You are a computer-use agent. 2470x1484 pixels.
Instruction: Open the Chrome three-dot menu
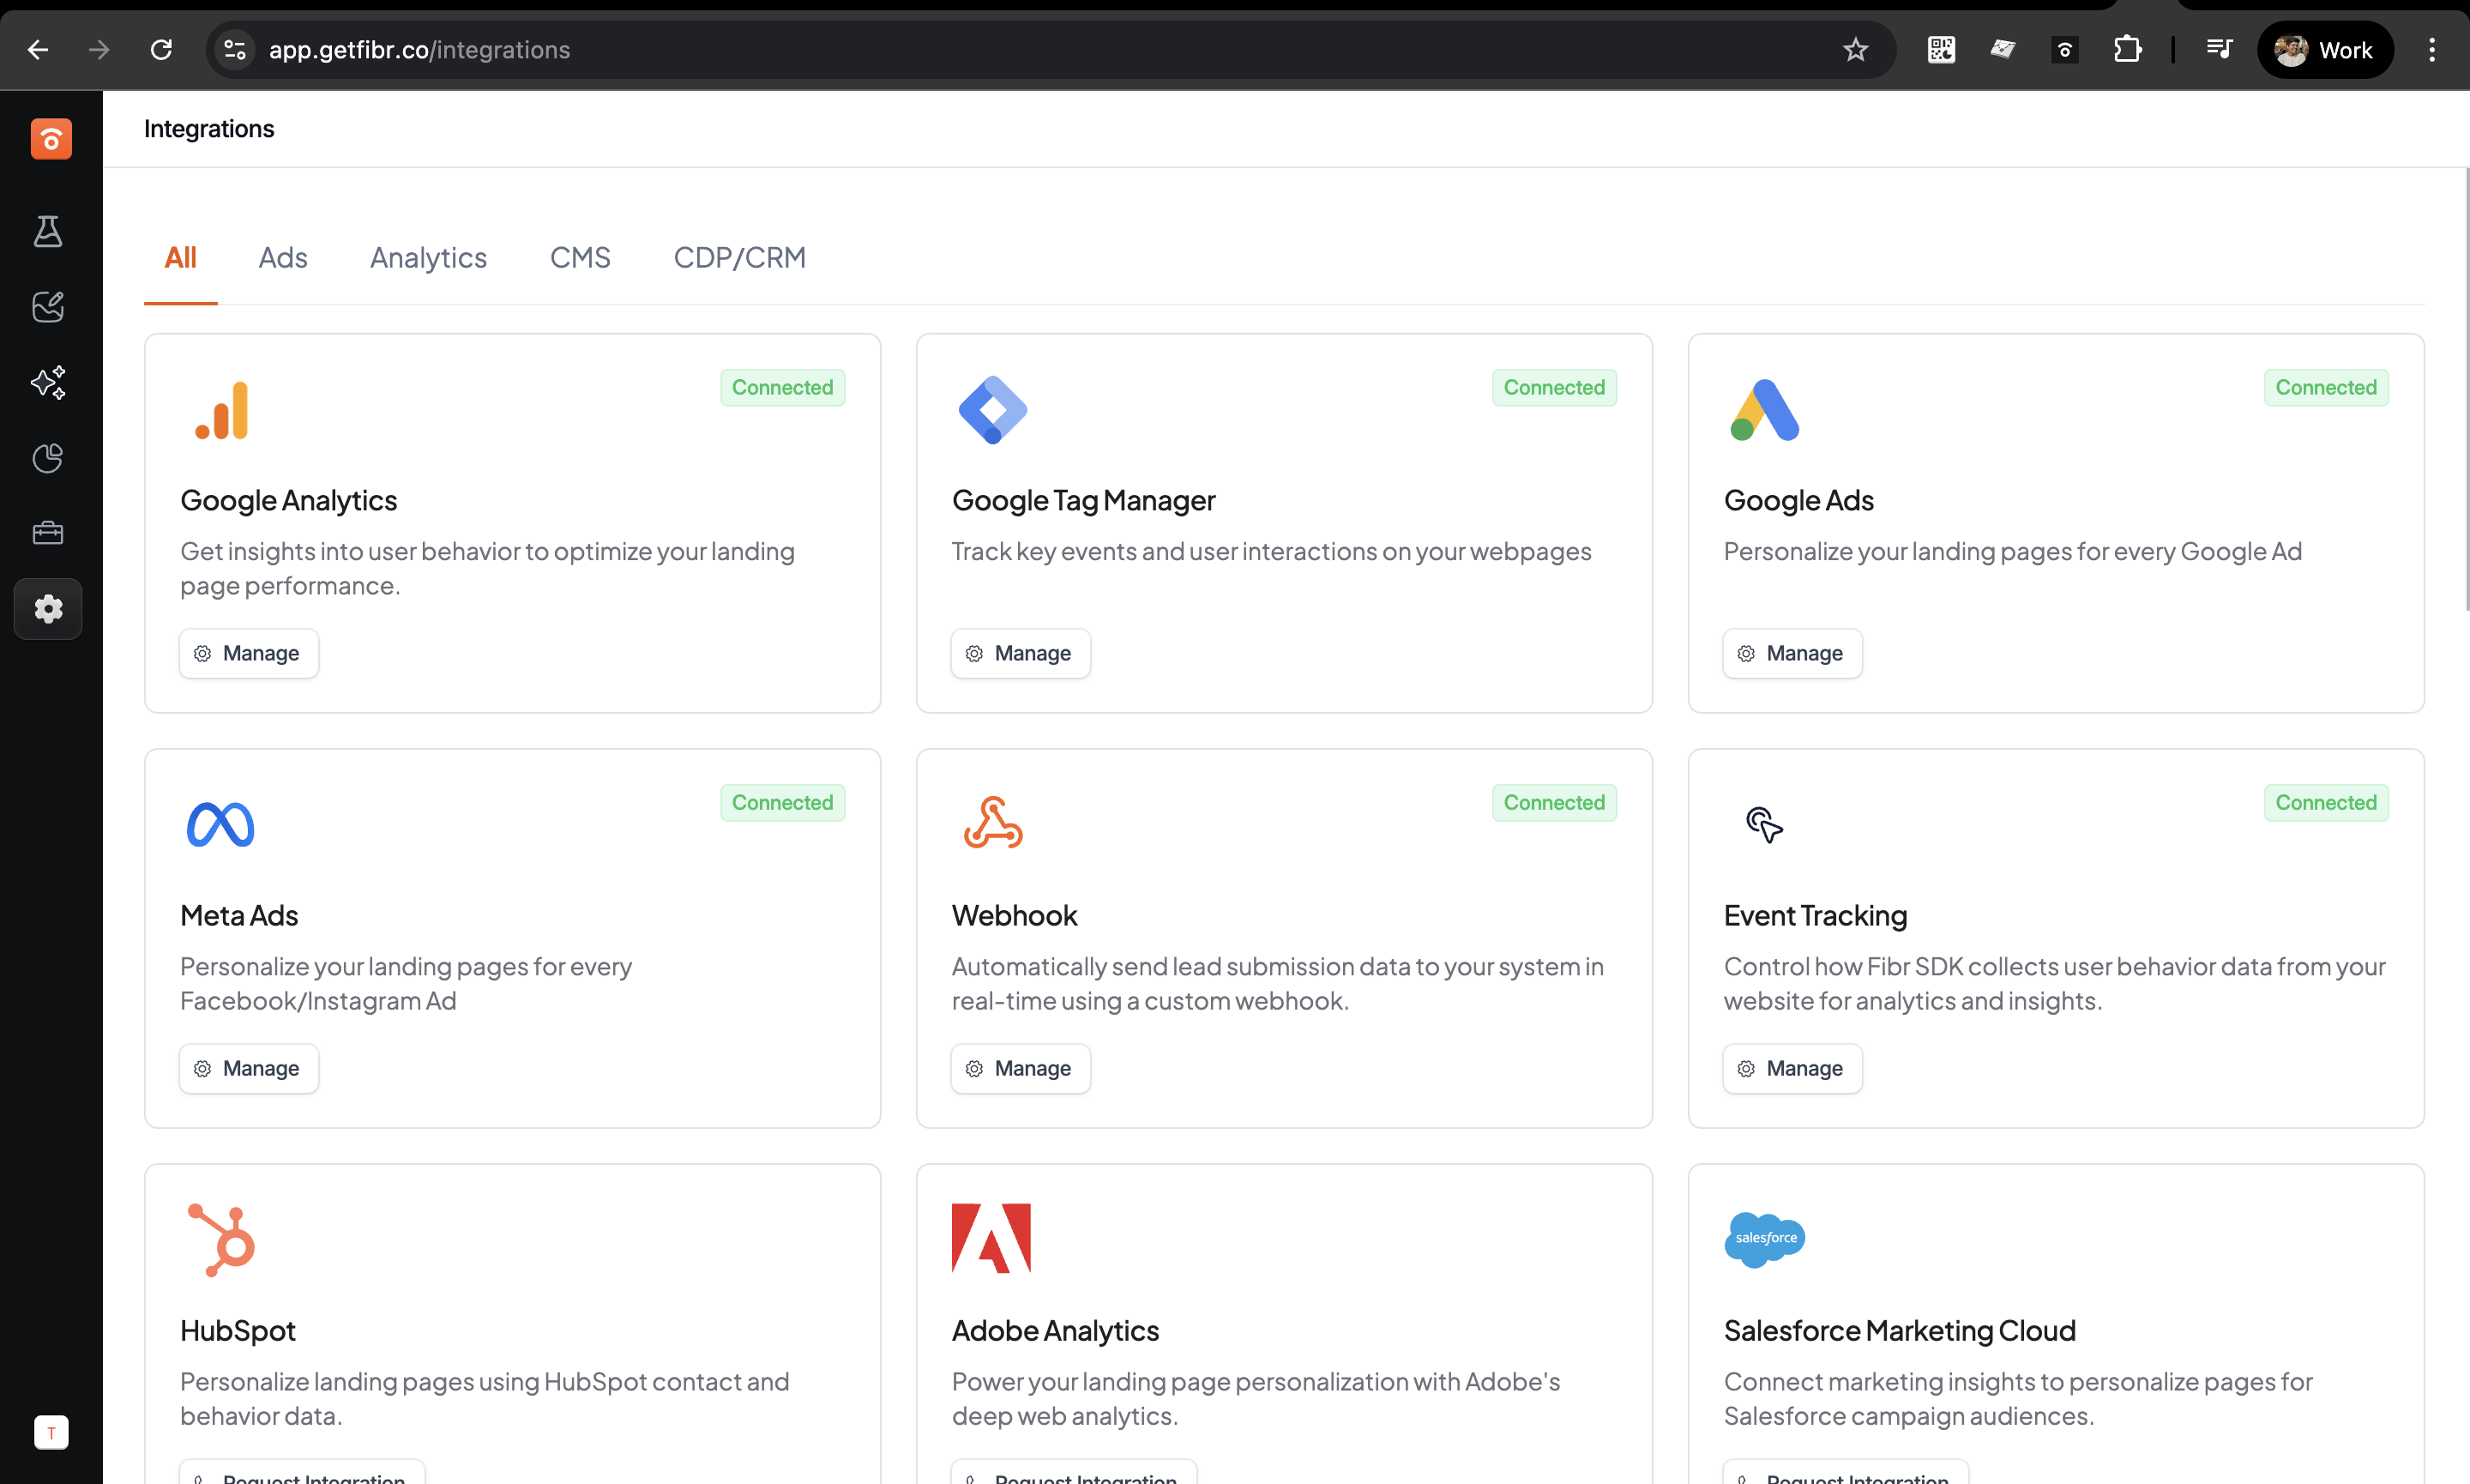[x=2432, y=50]
